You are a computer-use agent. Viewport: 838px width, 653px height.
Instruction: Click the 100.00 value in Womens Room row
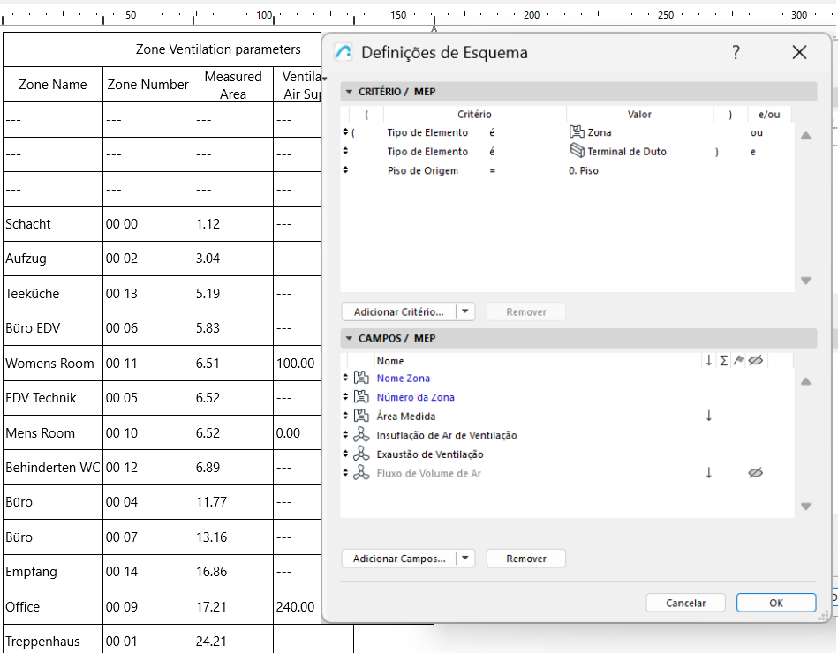pos(296,364)
